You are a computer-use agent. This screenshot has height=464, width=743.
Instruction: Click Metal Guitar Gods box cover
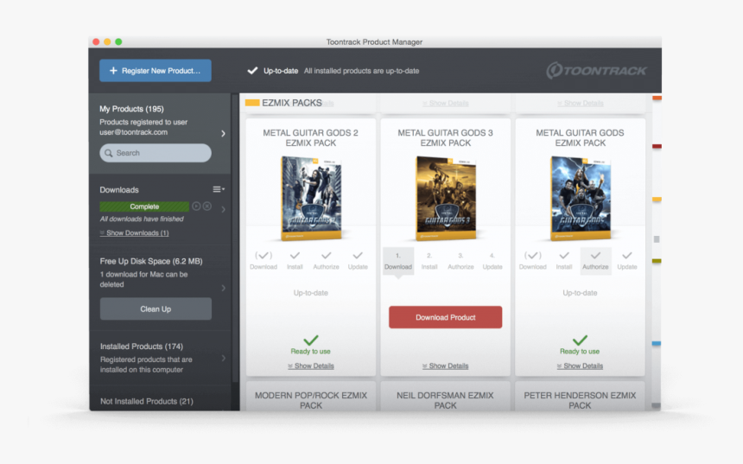(x=580, y=198)
